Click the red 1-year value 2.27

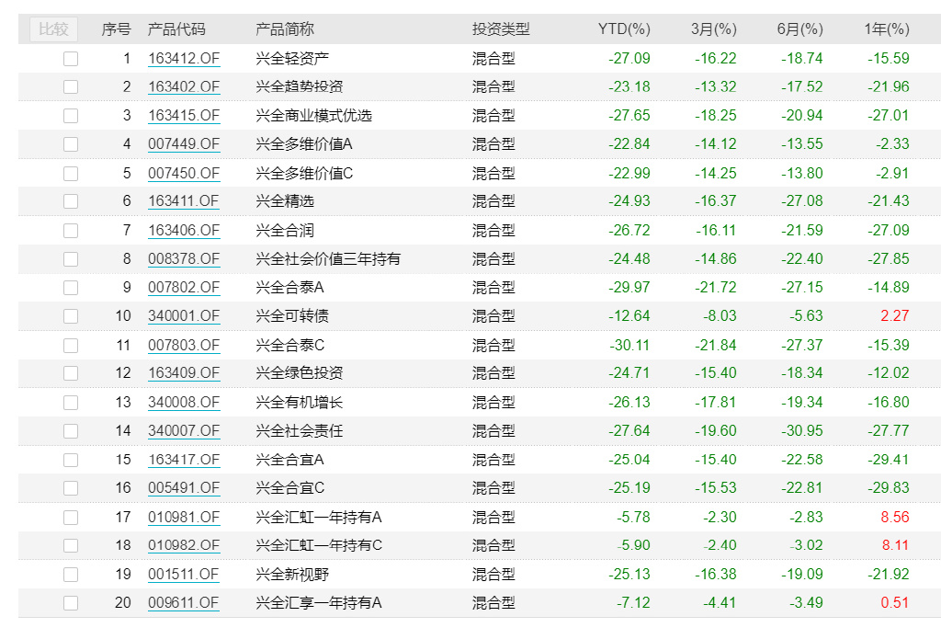coord(895,316)
